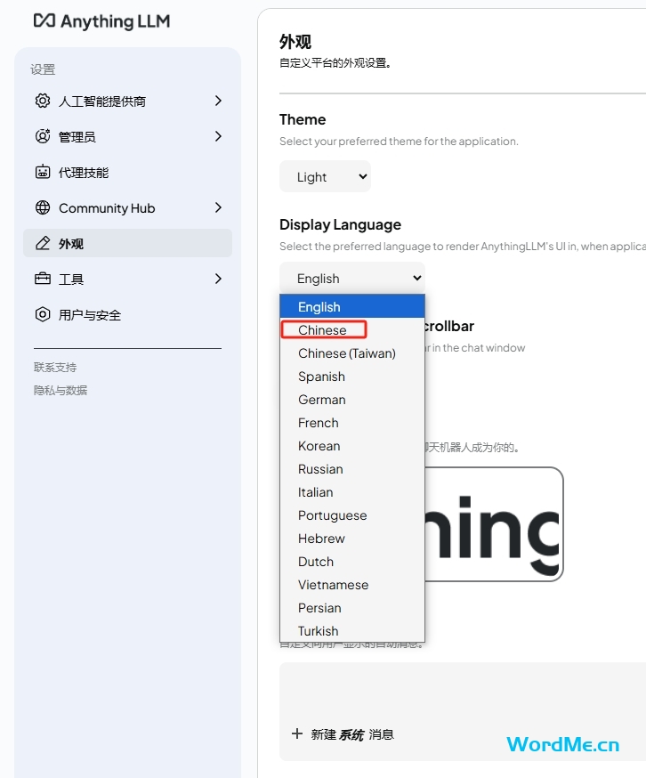Choose Korean language option

352,446
